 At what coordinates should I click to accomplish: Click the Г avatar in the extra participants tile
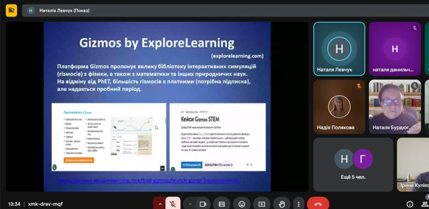pos(363,159)
